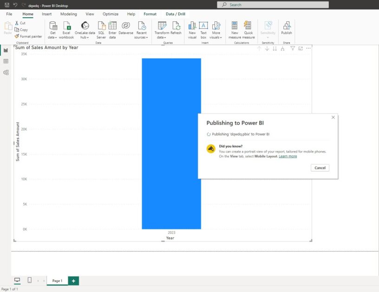Enable drill down mode on the visual
Viewport: 379px width, 292px height.
pos(266,48)
